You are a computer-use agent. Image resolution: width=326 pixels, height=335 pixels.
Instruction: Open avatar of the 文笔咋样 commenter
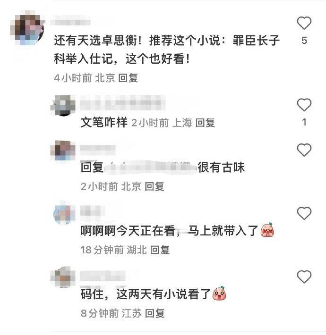[x=63, y=106]
